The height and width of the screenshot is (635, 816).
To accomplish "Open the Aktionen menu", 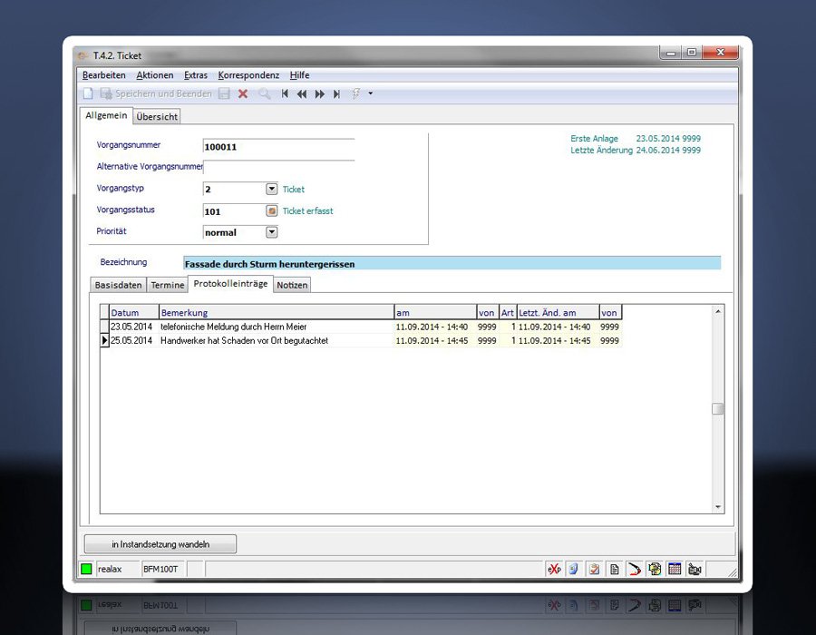I will pos(154,75).
